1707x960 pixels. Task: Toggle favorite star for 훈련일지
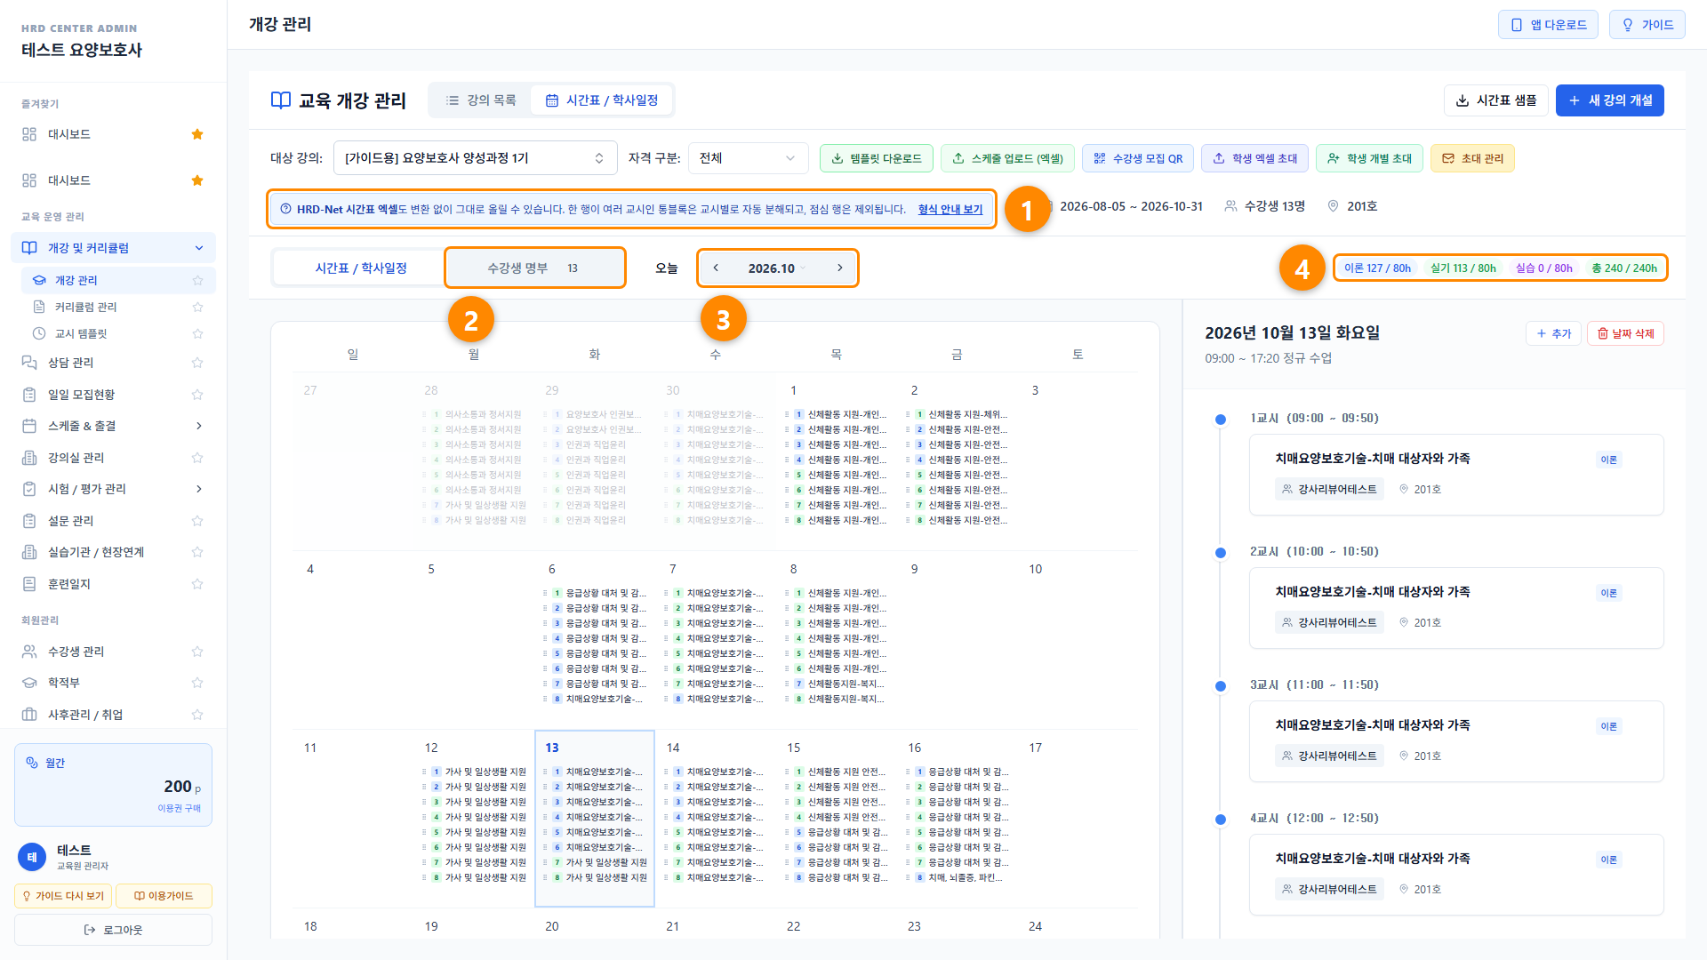point(197,584)
